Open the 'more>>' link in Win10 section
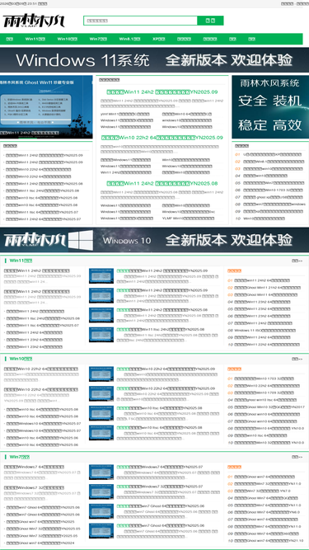Image resolution: width=309 pixels, height=550 pixels. (x=297, y=359)
